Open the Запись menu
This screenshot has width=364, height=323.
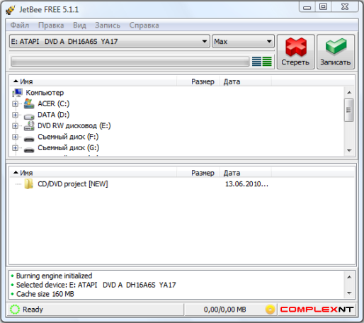click(108, 25)
